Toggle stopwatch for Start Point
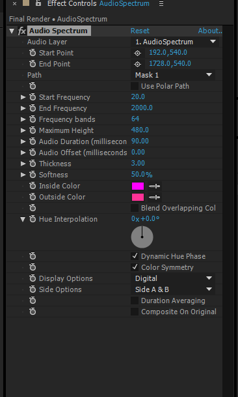The image size is (238, 397). [x=33, y=53]
